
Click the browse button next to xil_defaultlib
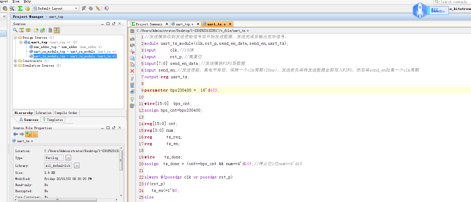(77, 166)
